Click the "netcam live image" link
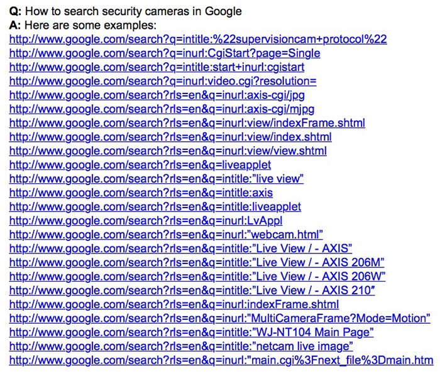440x372 pixels. (181, 346)
